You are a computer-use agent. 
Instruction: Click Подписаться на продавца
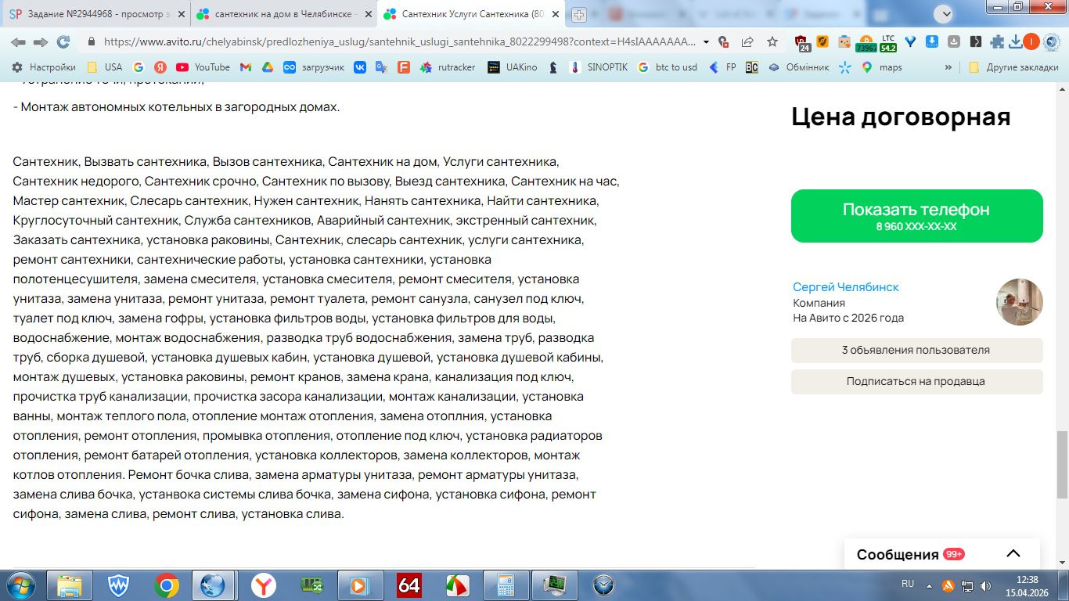916,382
